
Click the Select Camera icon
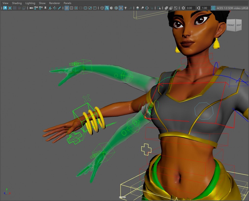tap(31, 8)
